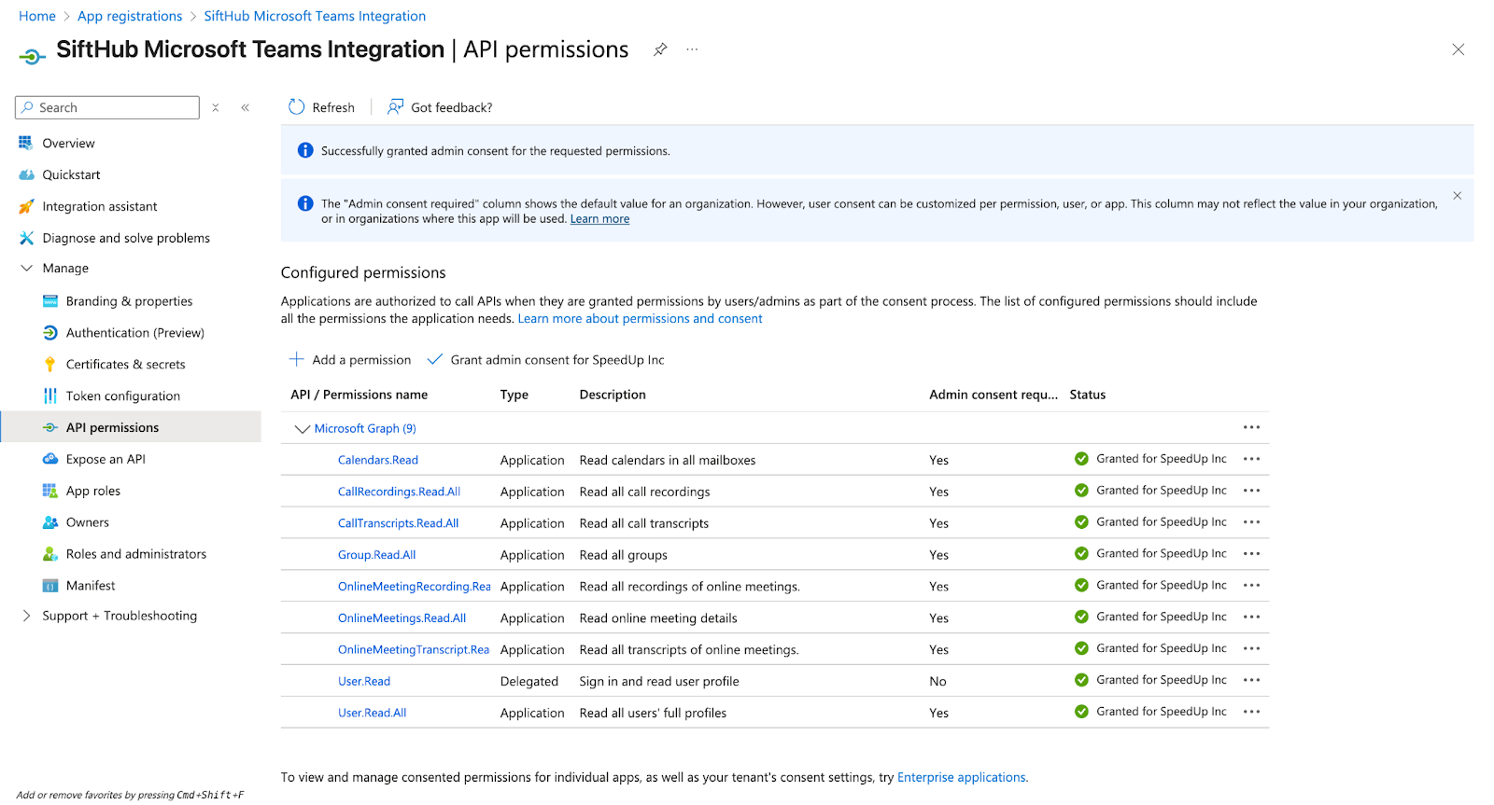Click the pin icon next to the page title
This screenshot has height=805, width=1494.
(x=660, y=49)
